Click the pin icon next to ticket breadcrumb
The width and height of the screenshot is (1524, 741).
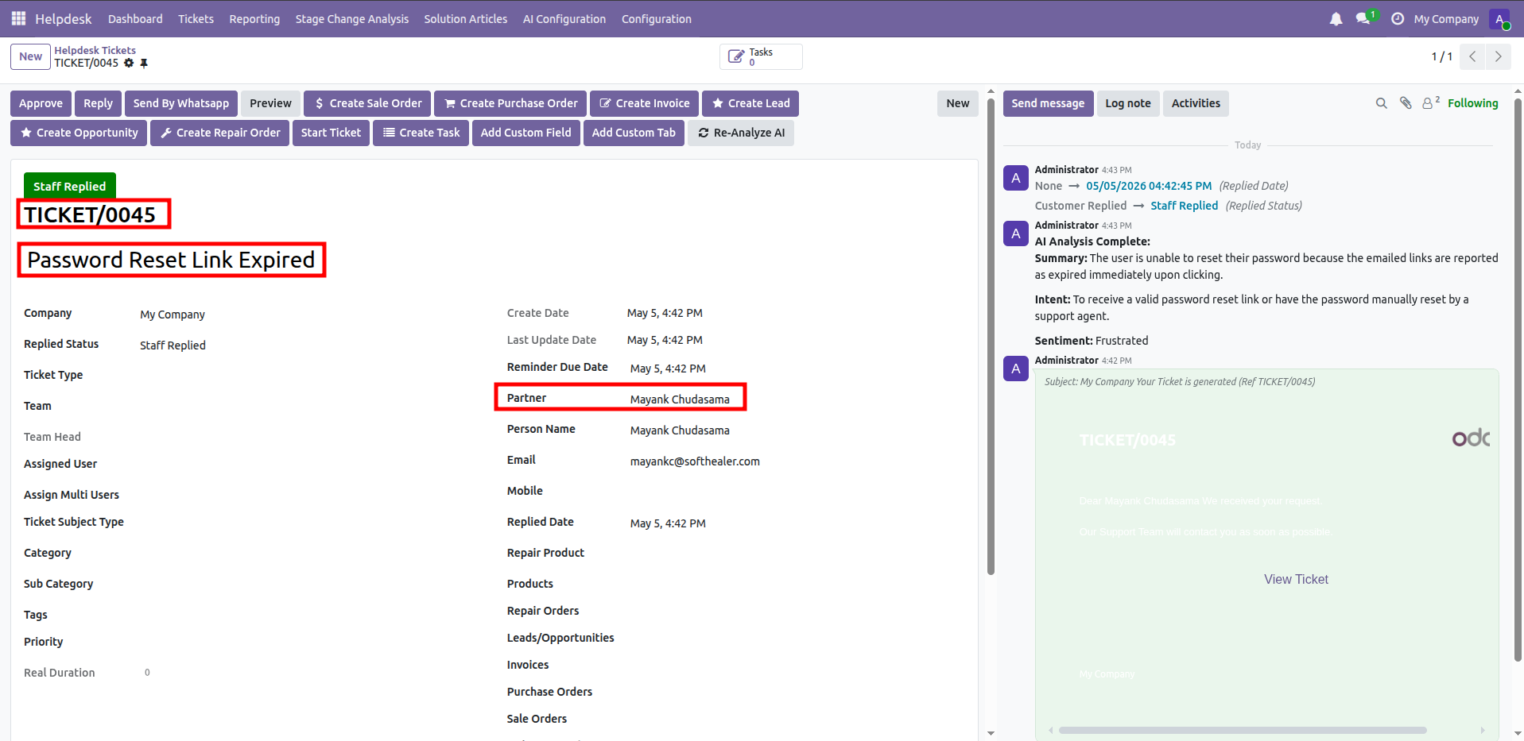pos(144,63)
